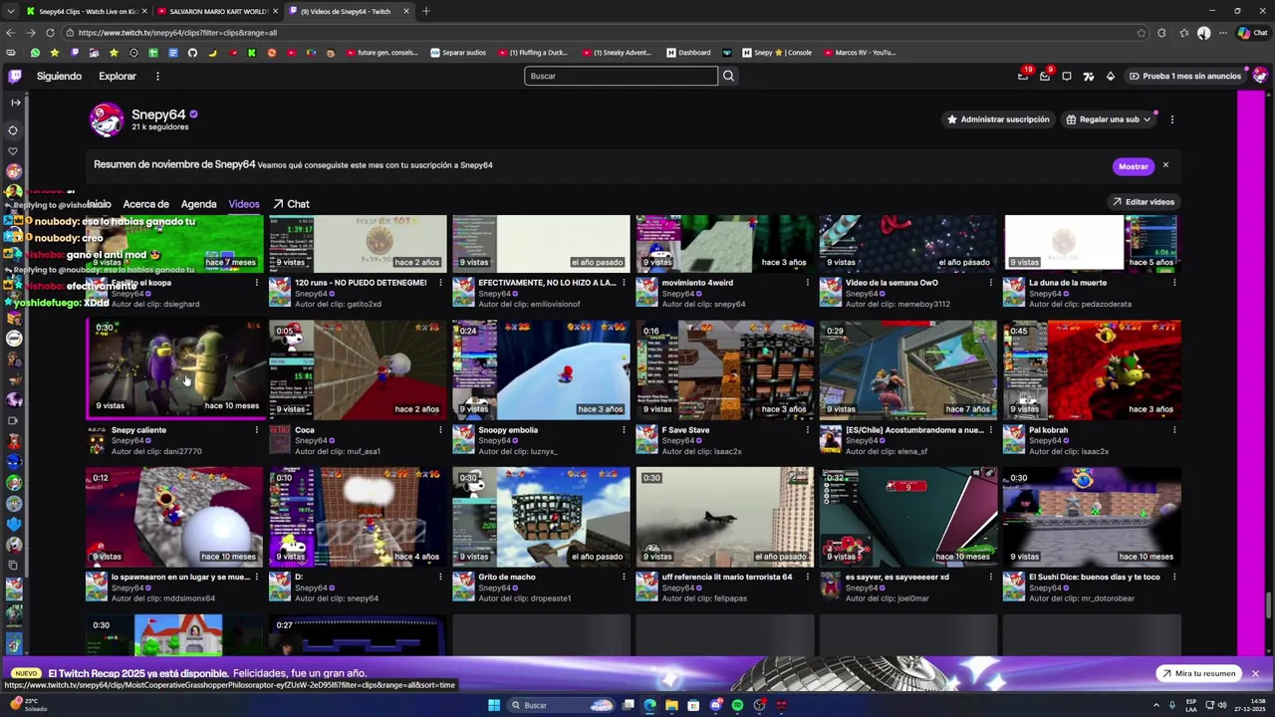Click Prueba 1 mes sin anuncios button
Screen dimensions: 1275x717
pos(1184,76)
